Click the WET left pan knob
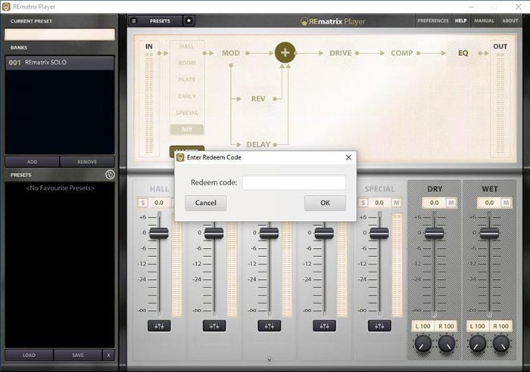 click(x=478, y=344)
